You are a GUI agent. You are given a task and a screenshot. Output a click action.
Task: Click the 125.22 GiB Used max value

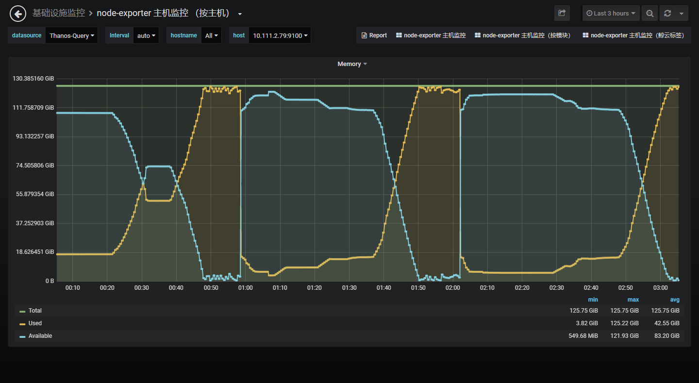coord(625,323)
